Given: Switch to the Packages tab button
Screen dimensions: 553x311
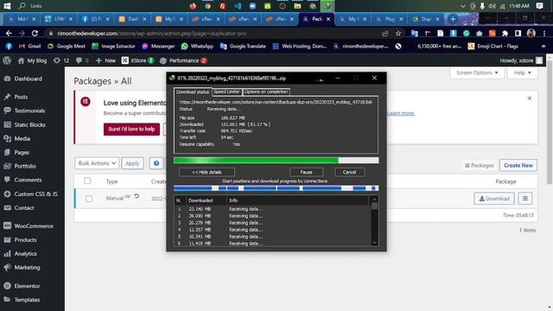Looking at the screenshot, I should tap(480, 165).
